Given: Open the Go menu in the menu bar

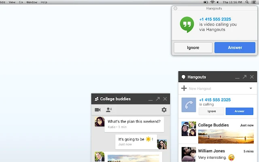Looking at the screenshot, I should tap(21, 2).
